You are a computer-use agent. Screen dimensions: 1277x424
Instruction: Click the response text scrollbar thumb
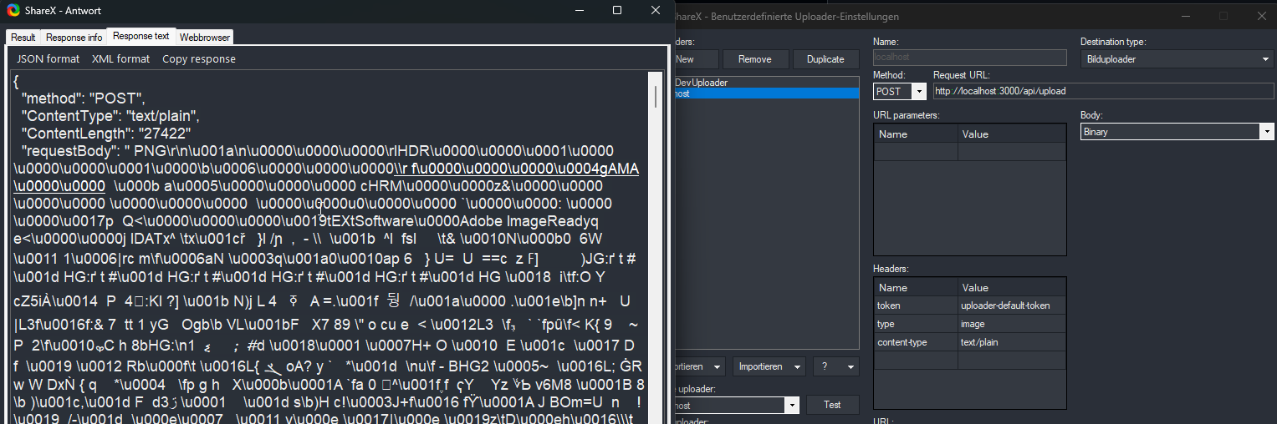pyautogui.click(x=656, y=96)
